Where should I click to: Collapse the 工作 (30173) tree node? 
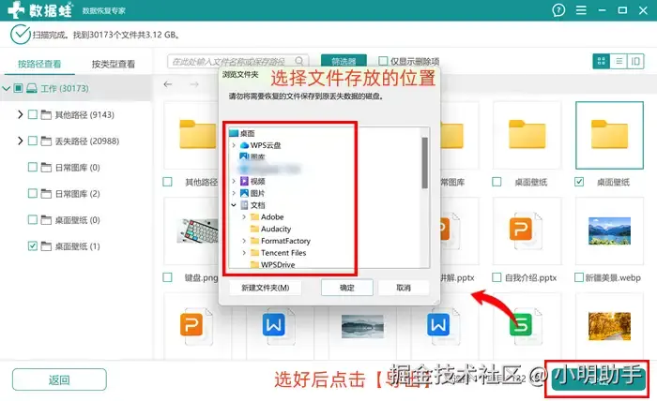7,88
